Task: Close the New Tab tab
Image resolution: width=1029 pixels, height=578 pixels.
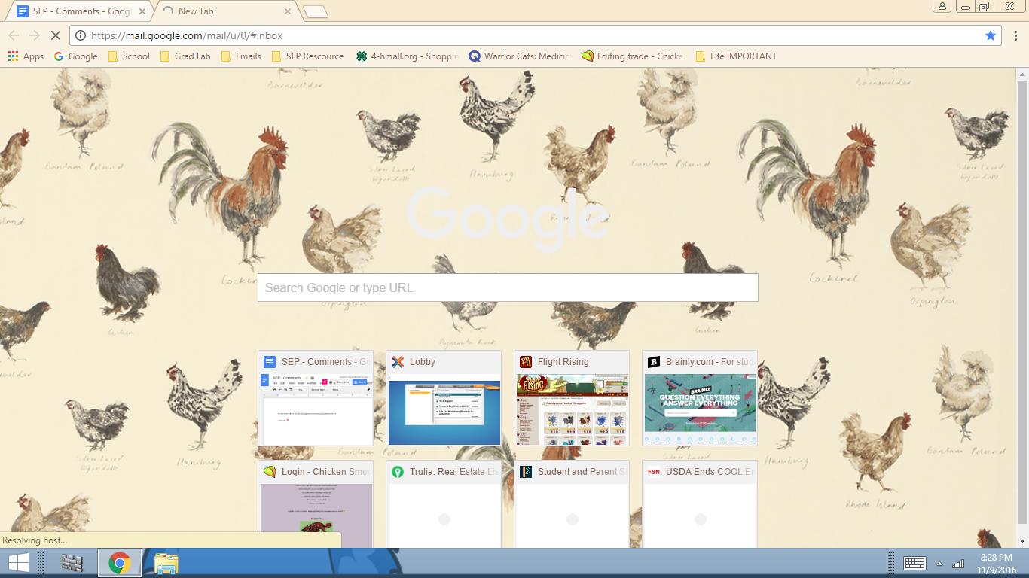Action: 288,11
